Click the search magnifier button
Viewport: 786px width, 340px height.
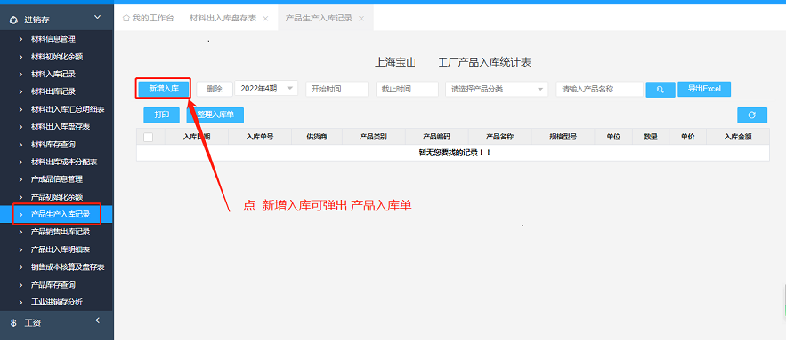pyautogui.click(x=660, y=90)
